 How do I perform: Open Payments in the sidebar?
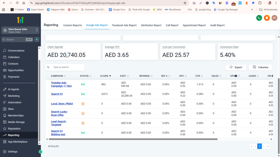pyautogui.click(x=14, y=77)
